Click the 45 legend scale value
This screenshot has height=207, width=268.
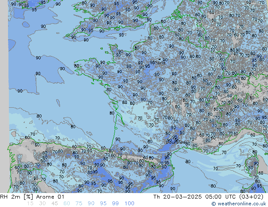click(55, 203)
